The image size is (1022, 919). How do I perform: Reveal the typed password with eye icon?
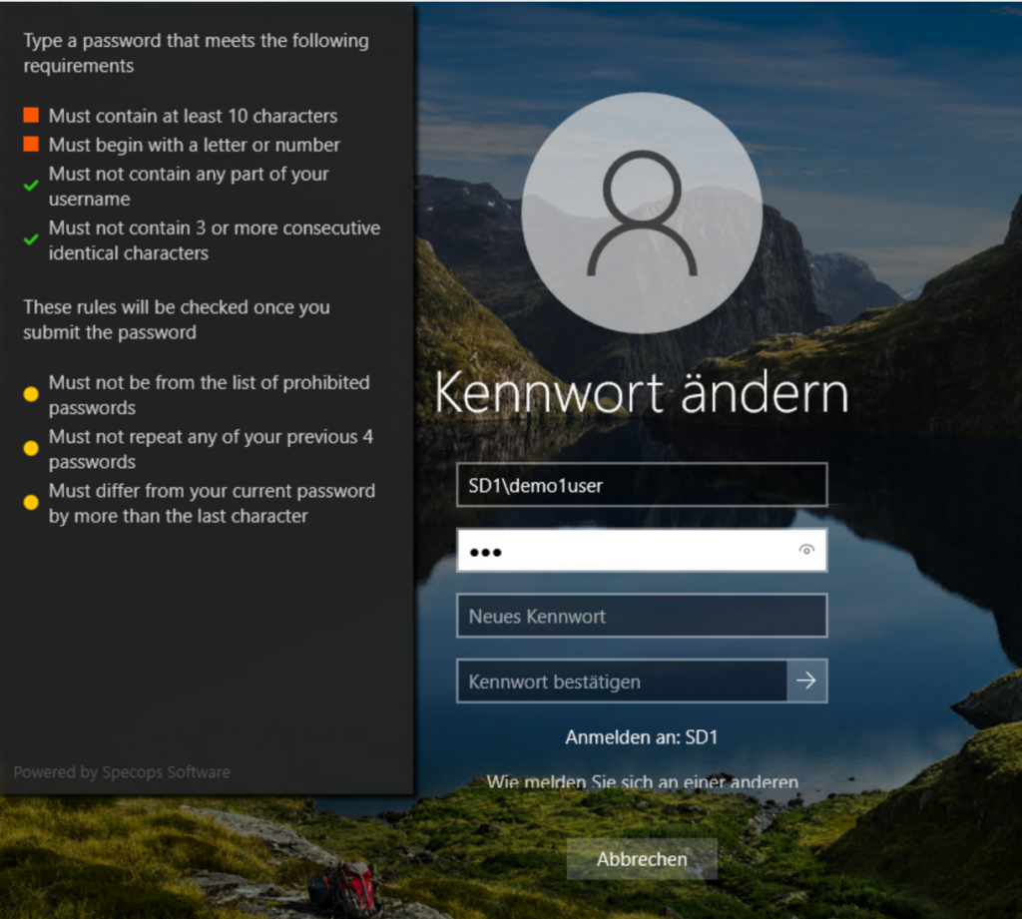click(806, 550)
